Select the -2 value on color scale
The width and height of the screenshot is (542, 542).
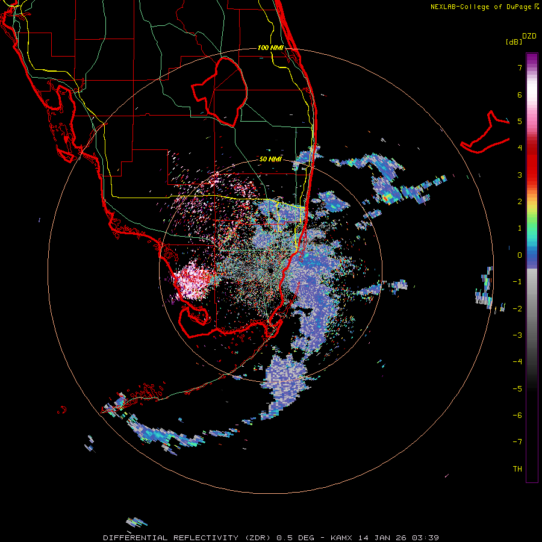click(x=517, y=308)
